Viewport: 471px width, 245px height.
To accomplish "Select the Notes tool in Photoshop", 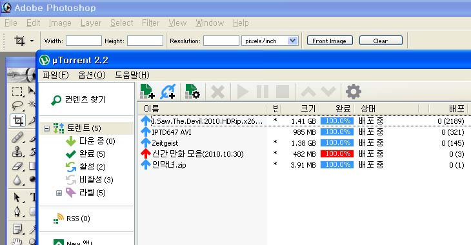I will tap(17, 229).
